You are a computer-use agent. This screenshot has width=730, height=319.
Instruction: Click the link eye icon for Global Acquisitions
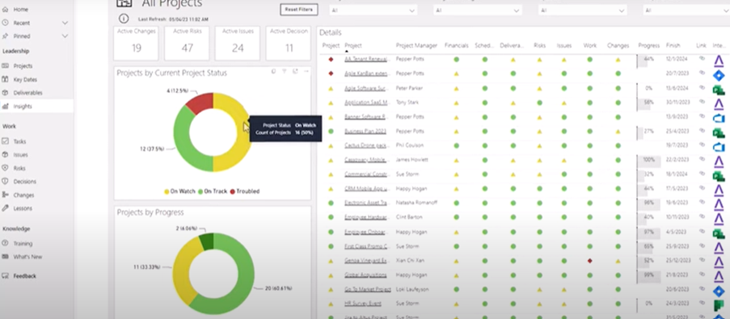[x=702, y=275]
